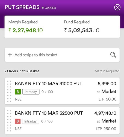Click quantity 0 / 100 on 31000 PUT
Viewport: 124px width, 137px height.
tap(47, 92)
